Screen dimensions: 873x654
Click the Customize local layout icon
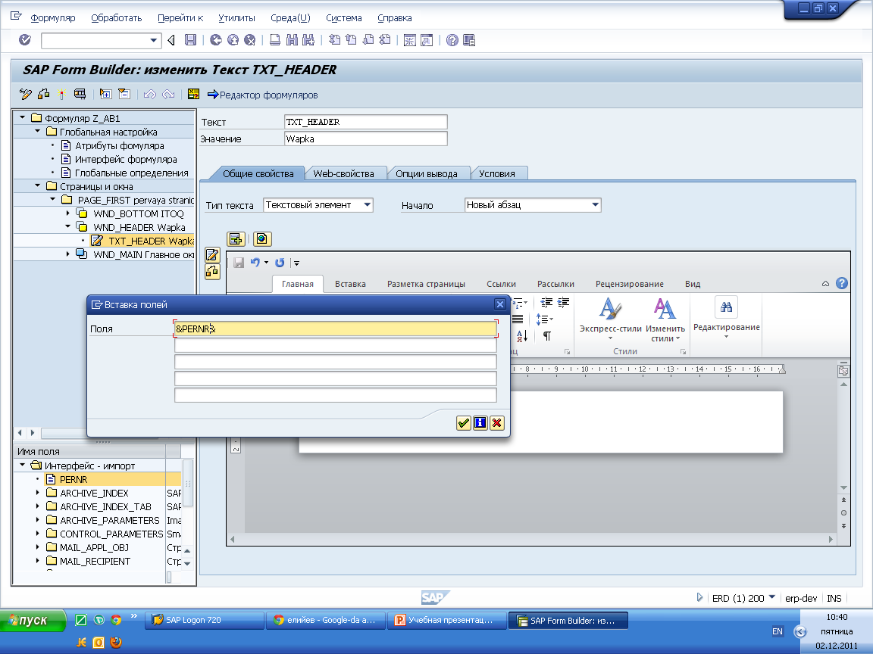[x=469, y=40]
